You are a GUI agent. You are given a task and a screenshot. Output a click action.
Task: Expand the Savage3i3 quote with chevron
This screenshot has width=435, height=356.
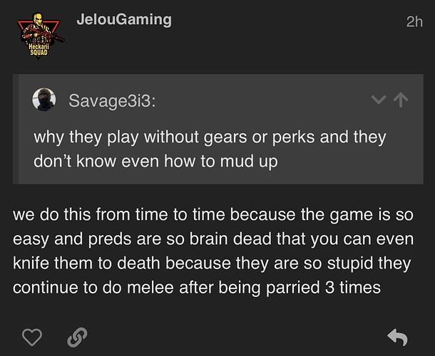click(x=379, y=100)
